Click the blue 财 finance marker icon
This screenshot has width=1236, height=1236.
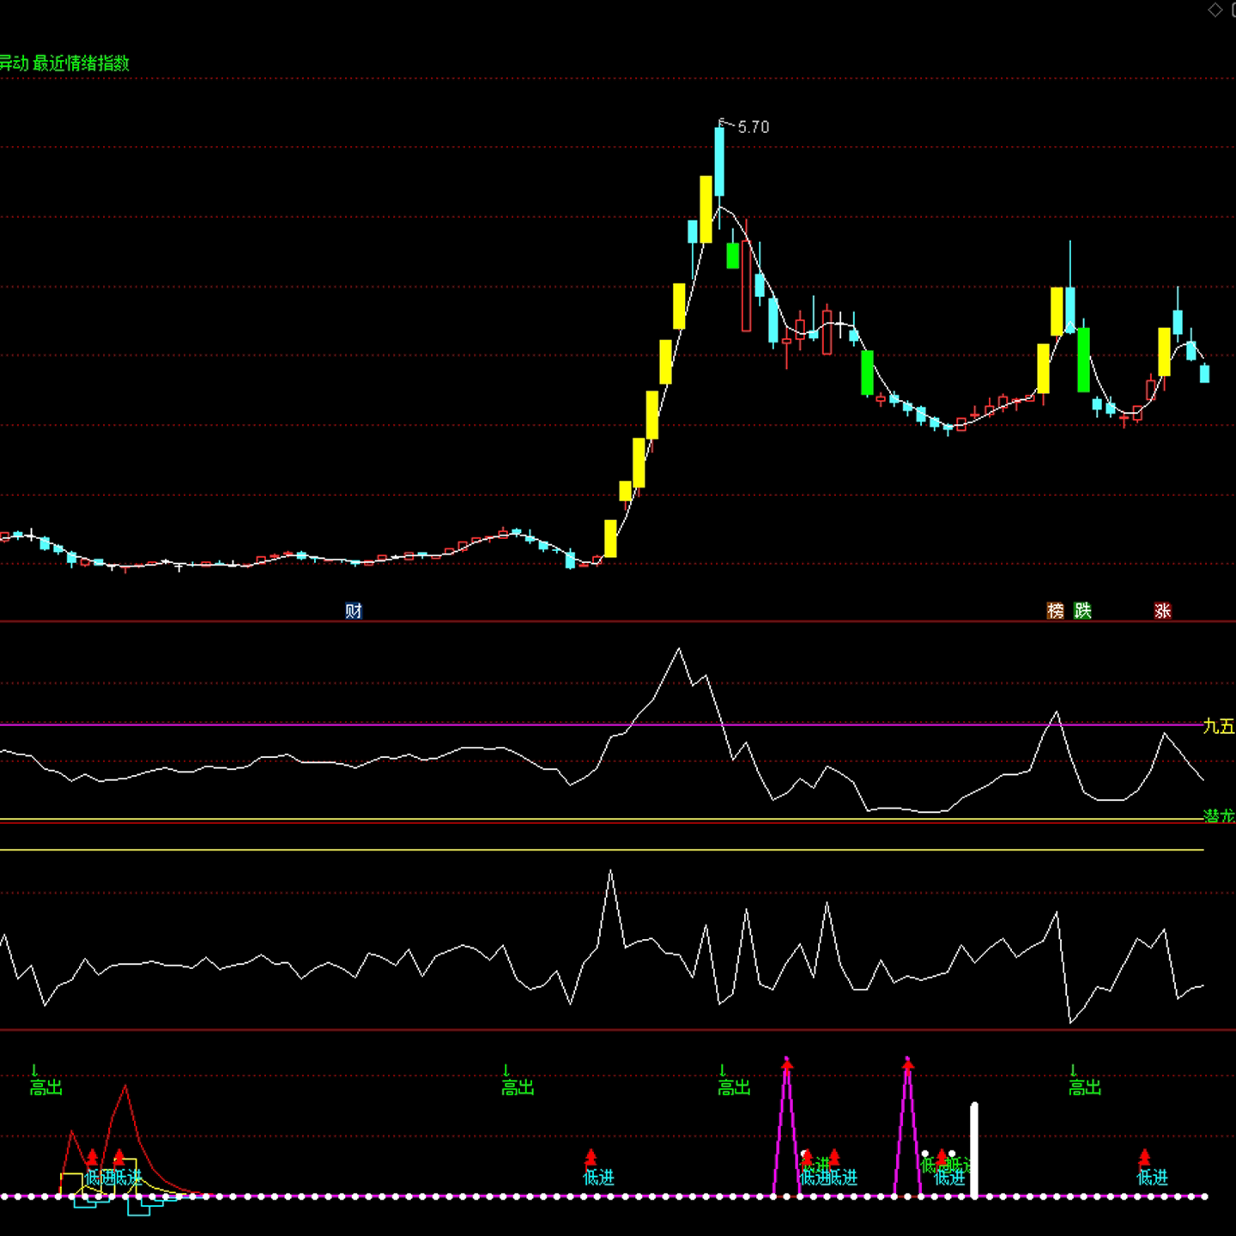[354, 611]
